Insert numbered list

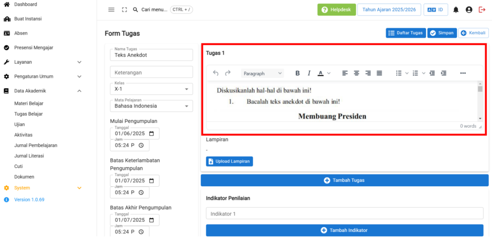(x=416, y=73)
